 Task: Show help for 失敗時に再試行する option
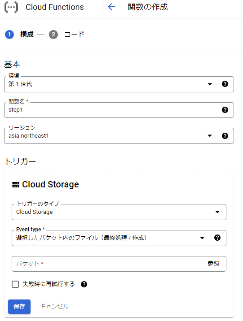[84, 284]
